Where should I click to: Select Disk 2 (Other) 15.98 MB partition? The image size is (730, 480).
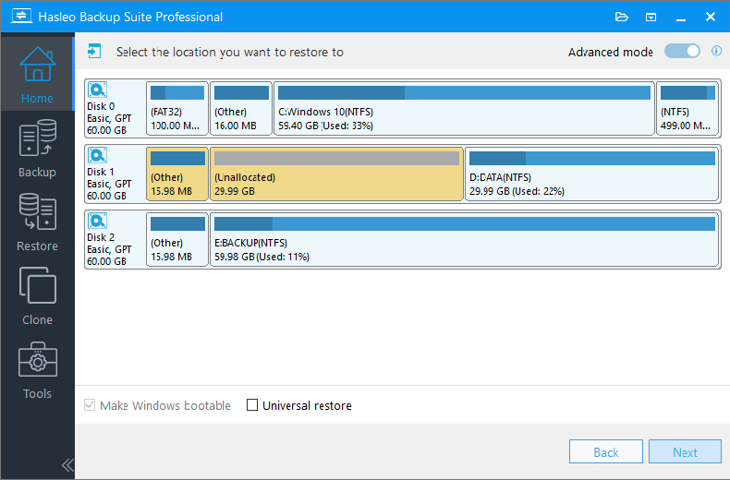(177, 239)
